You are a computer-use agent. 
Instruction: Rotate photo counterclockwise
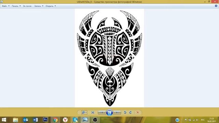[125, 112]
